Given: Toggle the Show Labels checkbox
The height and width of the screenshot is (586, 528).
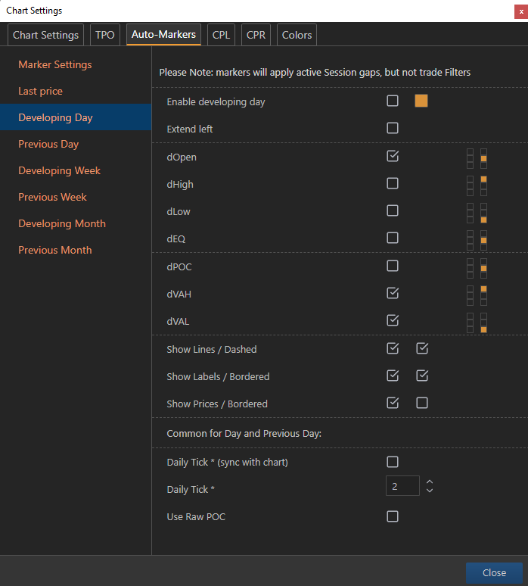Looking at the screenshot, I should [x=393, y=376].
